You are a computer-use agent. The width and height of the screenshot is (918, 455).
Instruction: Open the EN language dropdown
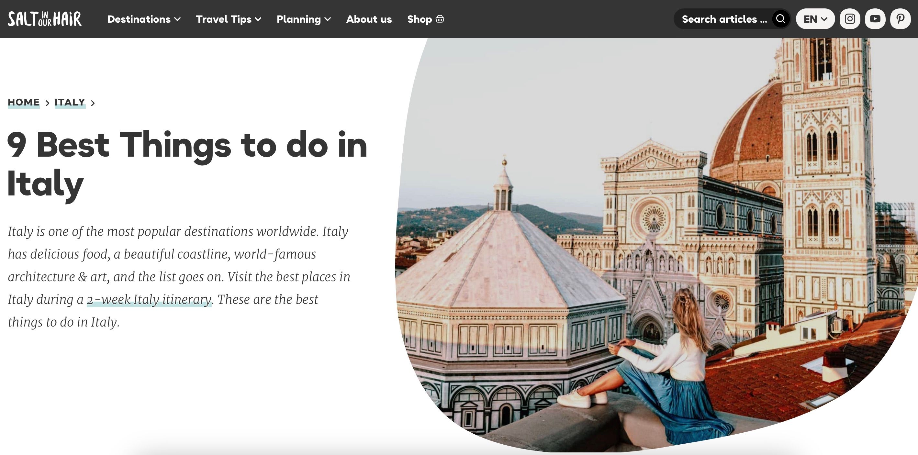(815, 19)
